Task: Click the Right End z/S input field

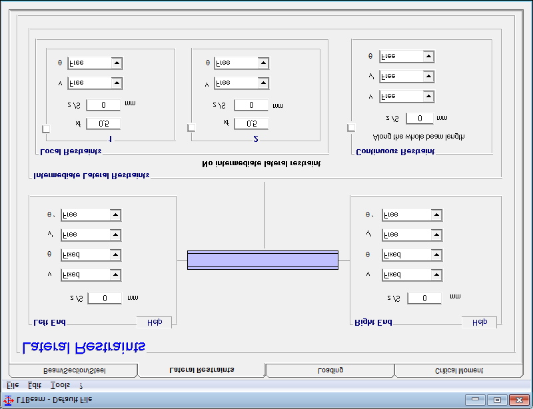Action: [424, 298]
